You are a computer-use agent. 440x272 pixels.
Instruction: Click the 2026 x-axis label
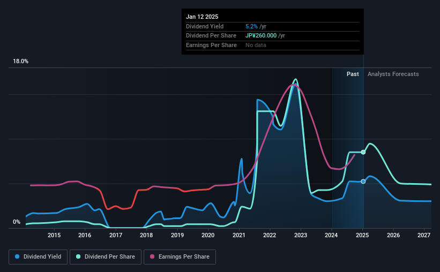click(x=393, y=235)
